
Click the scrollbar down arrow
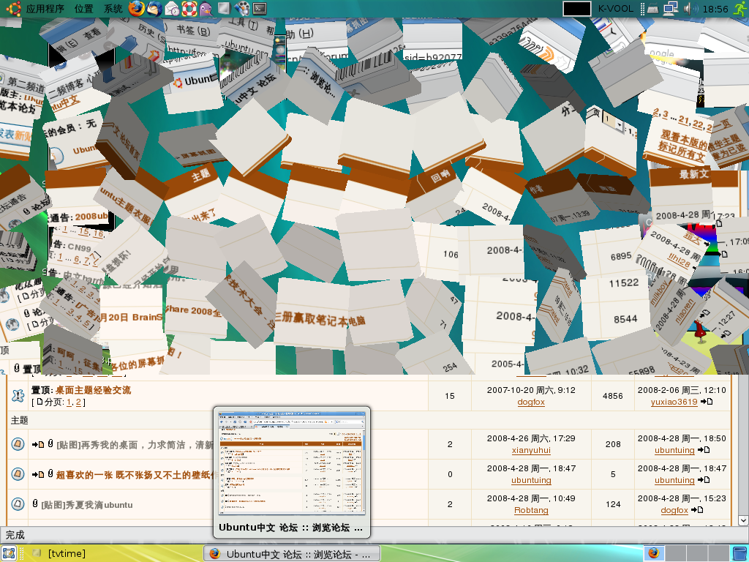coord(743,520)
